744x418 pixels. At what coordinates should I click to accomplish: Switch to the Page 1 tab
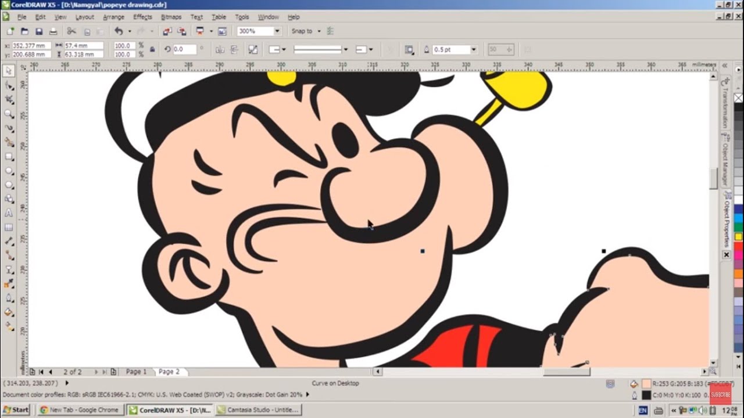(x=137, y=372)
